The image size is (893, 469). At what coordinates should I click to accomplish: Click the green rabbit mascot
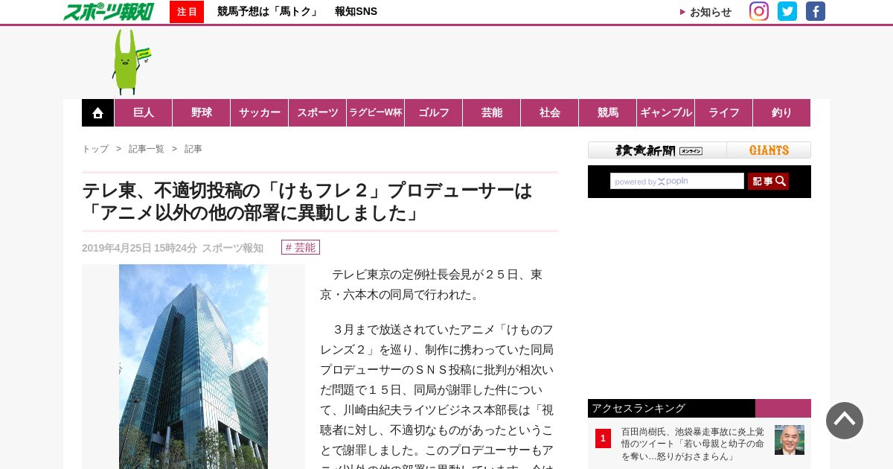pos(129,62)
